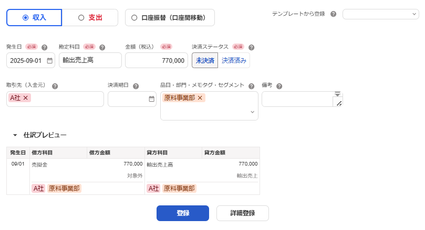Click help icon next to 品目・部門・メモタグ・セグメント
The image size is (425, 230).
tap(252, 86)
